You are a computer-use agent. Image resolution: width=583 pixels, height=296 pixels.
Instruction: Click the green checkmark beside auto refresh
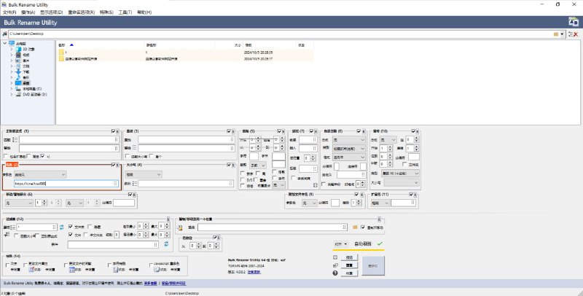tap(380, 244)
